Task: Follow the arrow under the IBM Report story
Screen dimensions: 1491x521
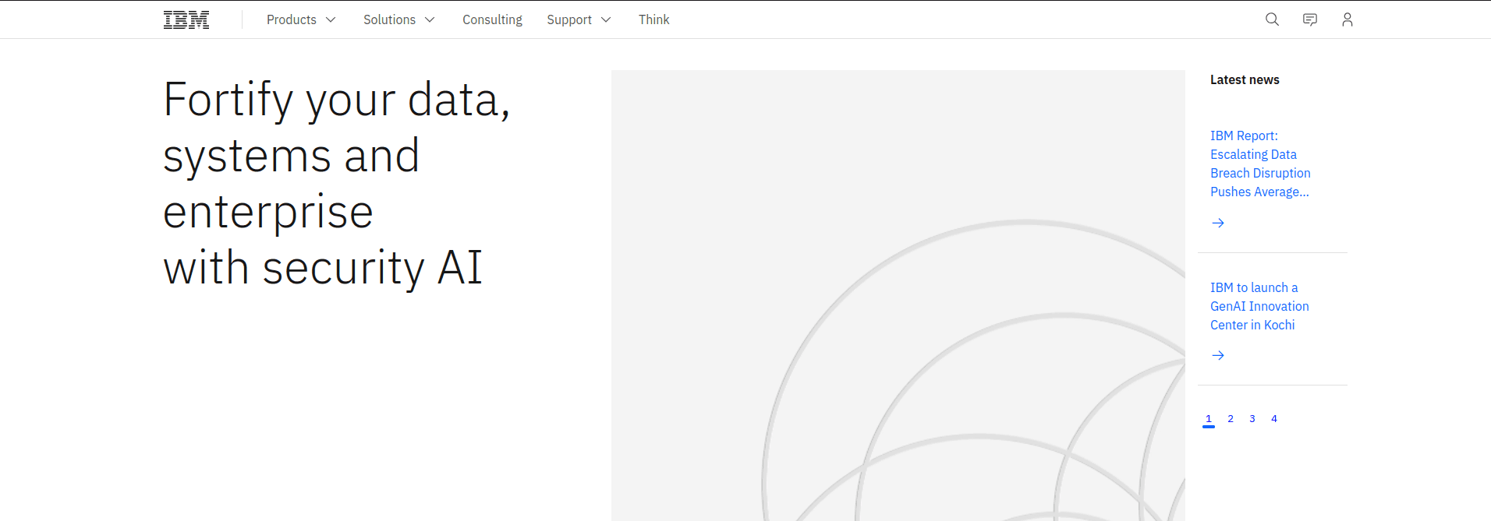Action: [x=1218, y=223]
